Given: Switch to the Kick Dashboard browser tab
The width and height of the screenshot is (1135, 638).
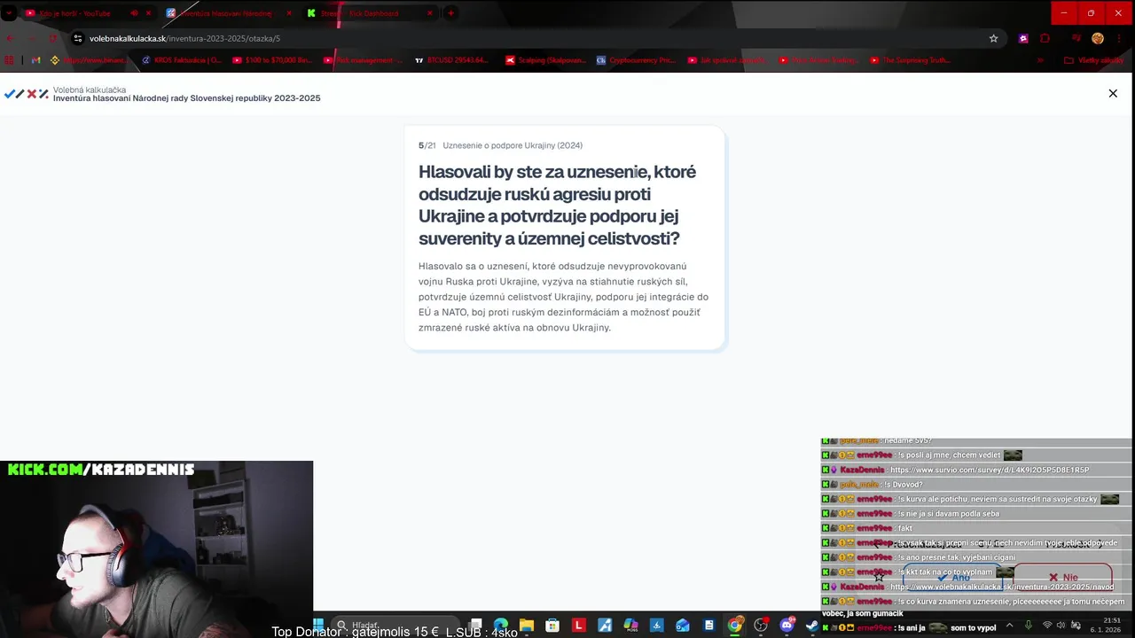Looking at the screenshot, I should 371,13.
